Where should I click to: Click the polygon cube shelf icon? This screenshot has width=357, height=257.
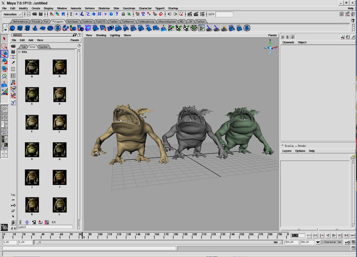[20, 28]
